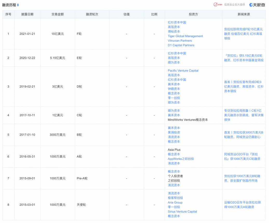Open 博裕资本 investor link
Viewport: 269px width, 223px height.
pos(174,31)
